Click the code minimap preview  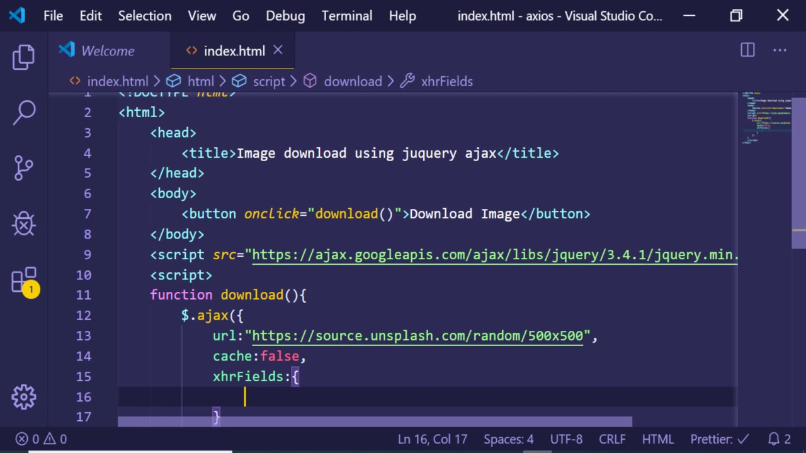[766, 120]
